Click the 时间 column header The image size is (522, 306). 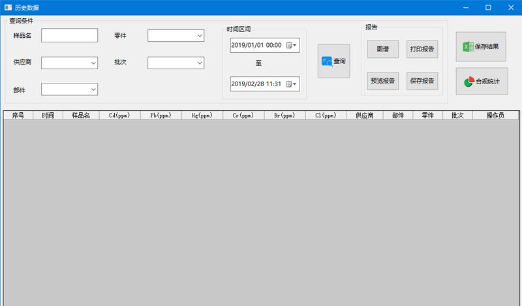click(x=48, y=115)
